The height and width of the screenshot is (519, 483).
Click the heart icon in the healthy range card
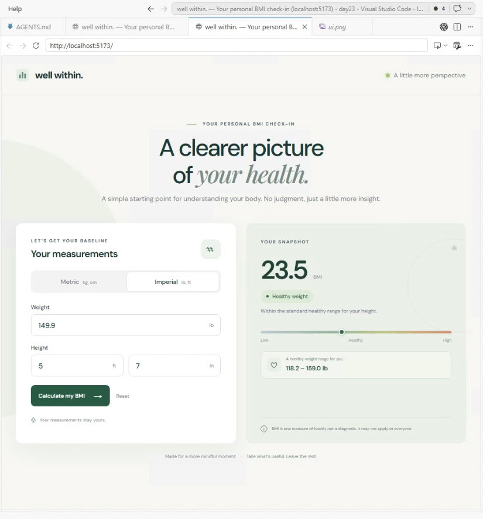click(x=274, y=365)
